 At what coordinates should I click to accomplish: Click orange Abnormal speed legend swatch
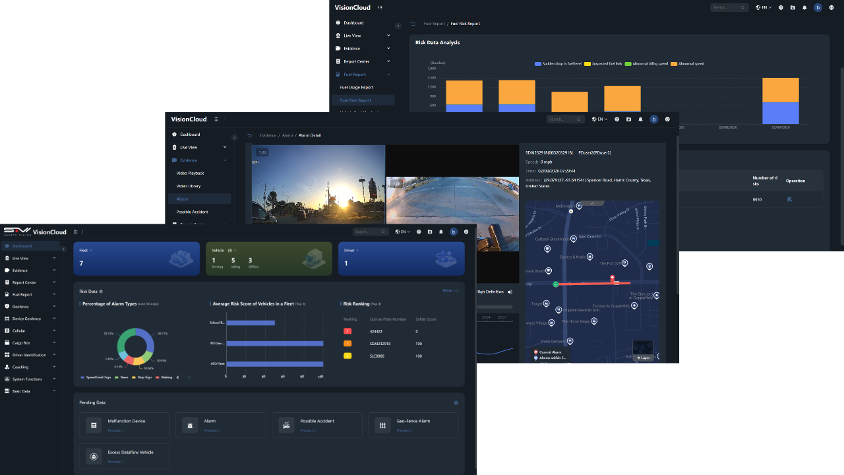[x=674, y=64]
